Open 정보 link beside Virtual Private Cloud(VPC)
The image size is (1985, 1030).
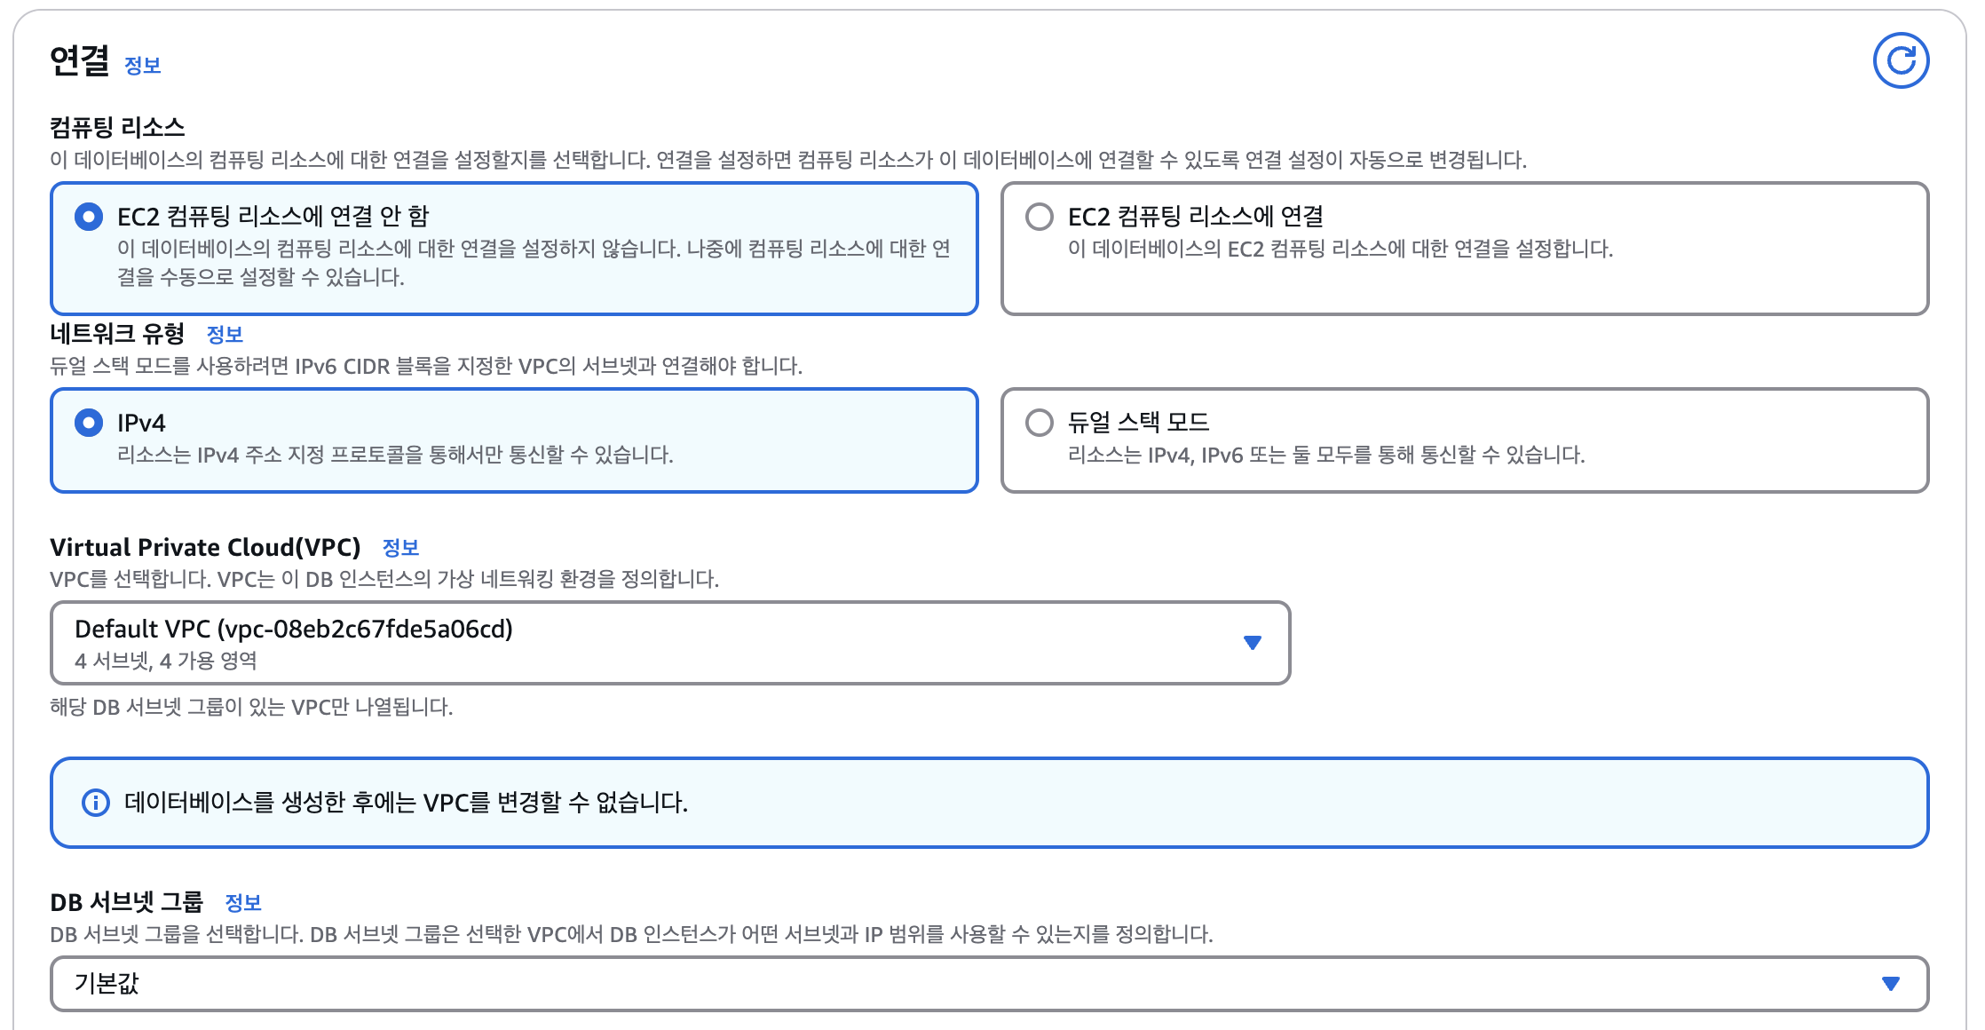click(x=399, y=548)
